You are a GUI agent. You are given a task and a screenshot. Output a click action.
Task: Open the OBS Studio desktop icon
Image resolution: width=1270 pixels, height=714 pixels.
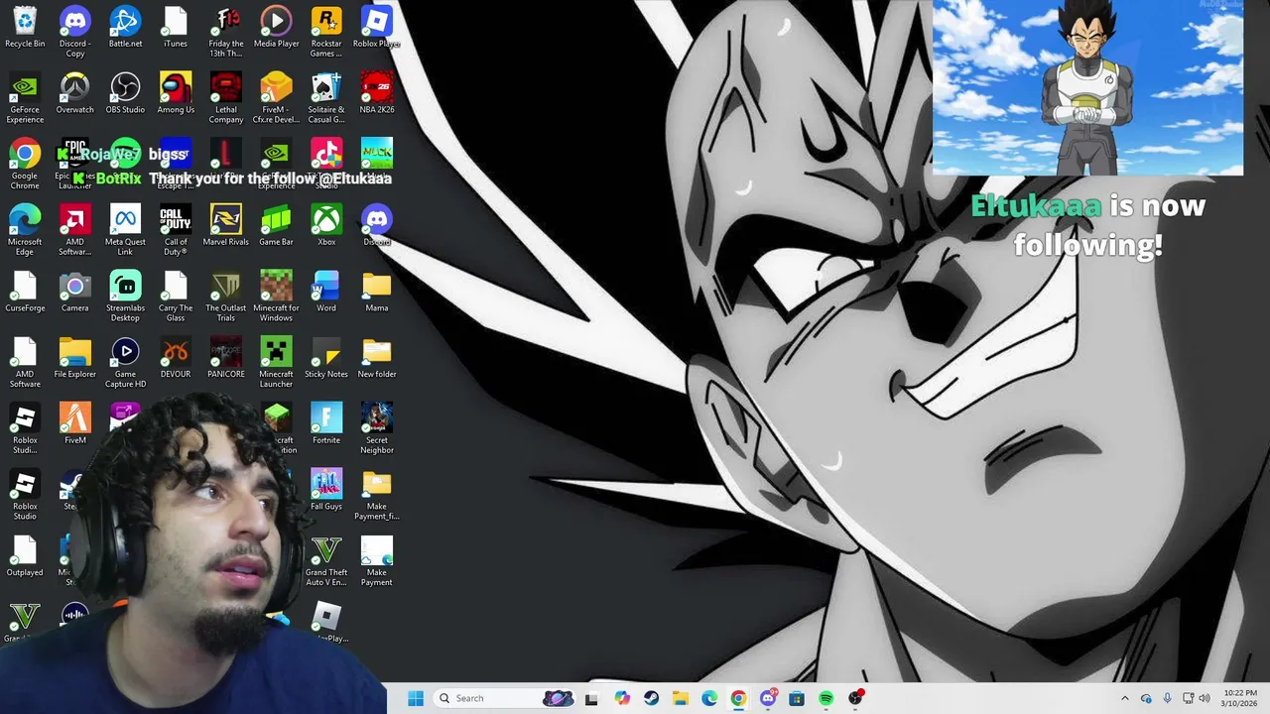125,93
